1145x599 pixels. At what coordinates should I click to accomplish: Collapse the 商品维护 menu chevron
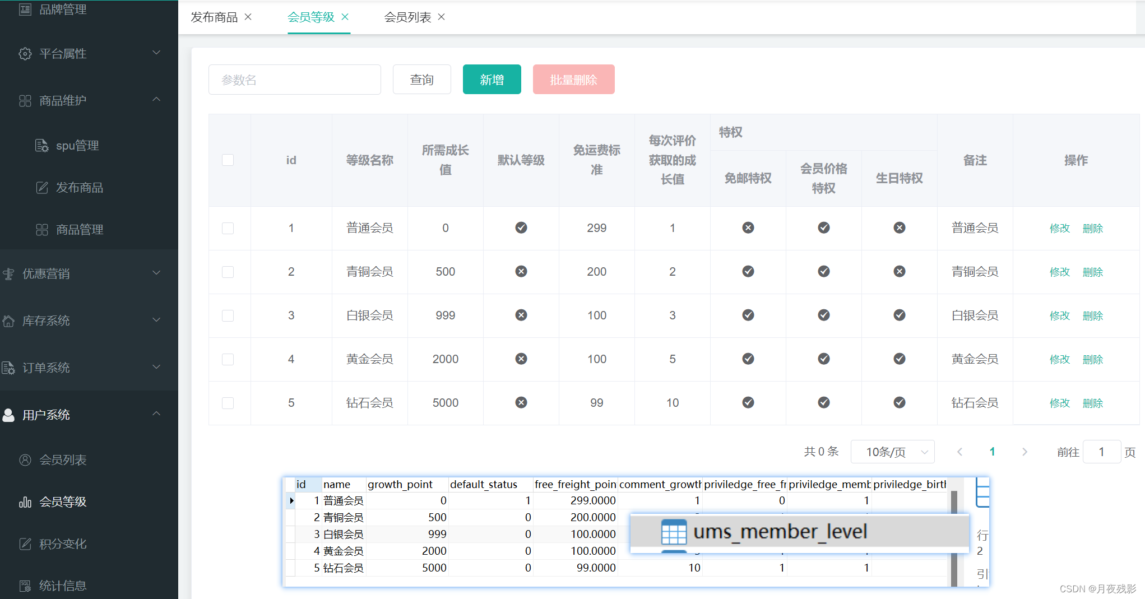coord(156,99)
